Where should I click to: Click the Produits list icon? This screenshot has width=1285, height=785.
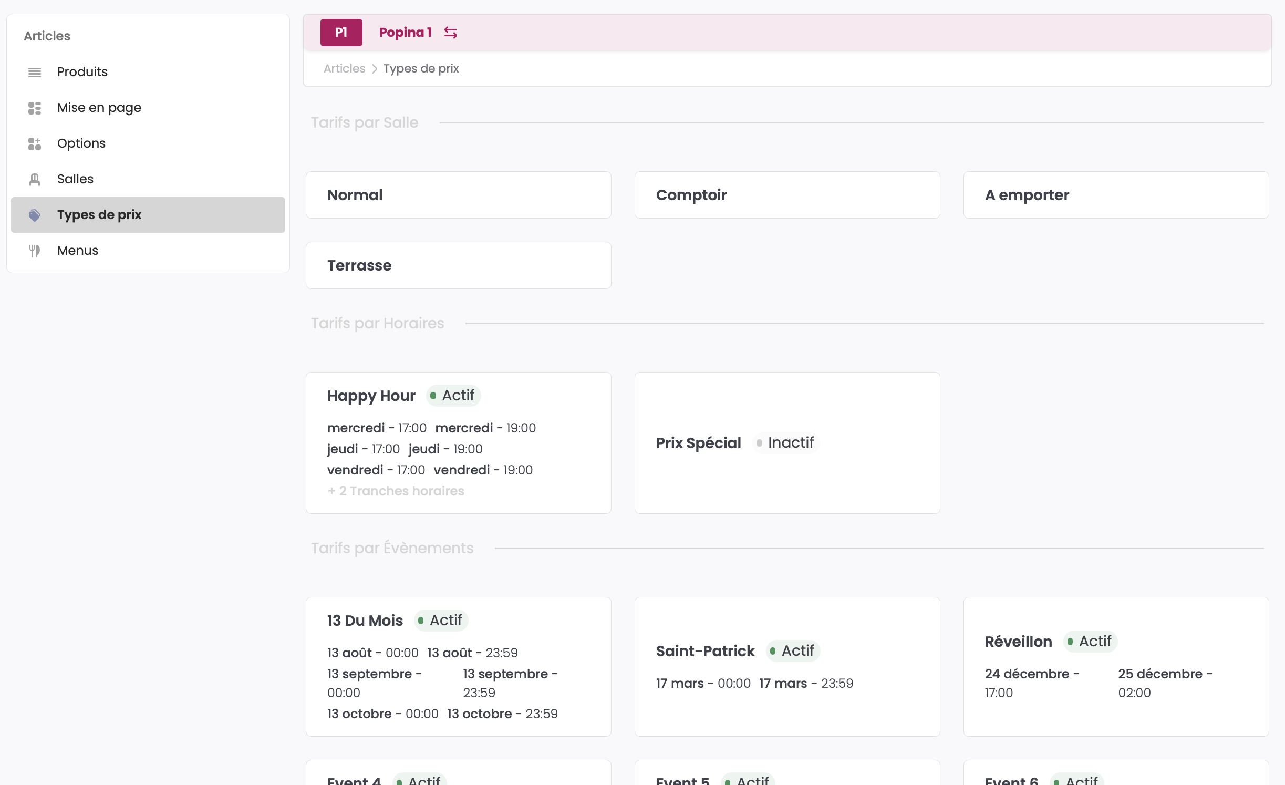coord(35,72)
